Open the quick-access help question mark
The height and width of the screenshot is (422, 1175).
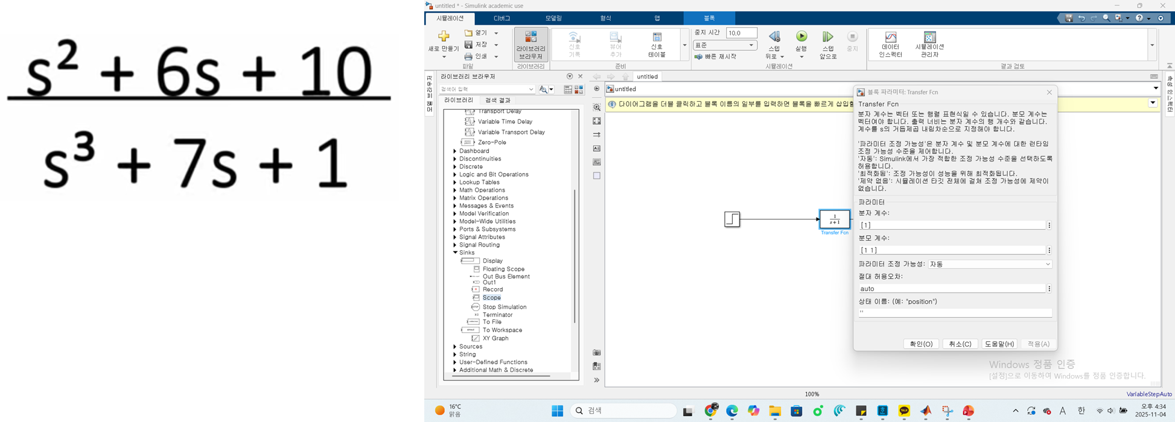click(1139, 18)
